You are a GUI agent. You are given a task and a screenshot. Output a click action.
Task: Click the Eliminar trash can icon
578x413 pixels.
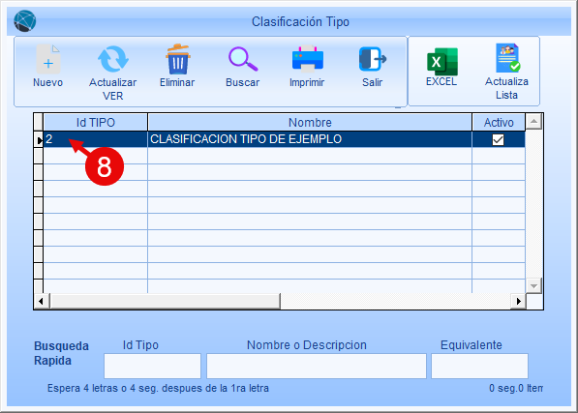(x=178, y=59)
